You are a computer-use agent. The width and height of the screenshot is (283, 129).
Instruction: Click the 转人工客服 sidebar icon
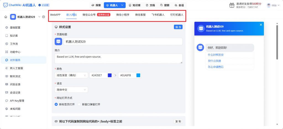pyautogui.click(x=7, y=68)
